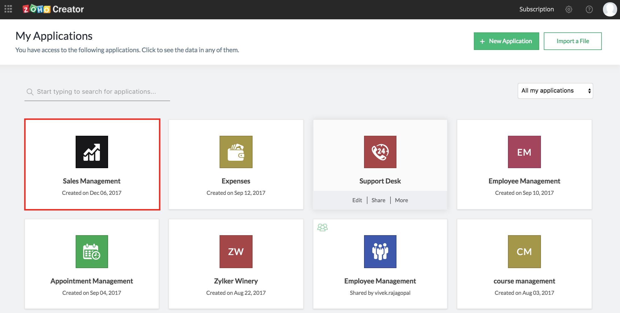Click 'Shared by vivek.rajagopal' text
The height and width of the screenshot is (313, 620).
point(380,293)
